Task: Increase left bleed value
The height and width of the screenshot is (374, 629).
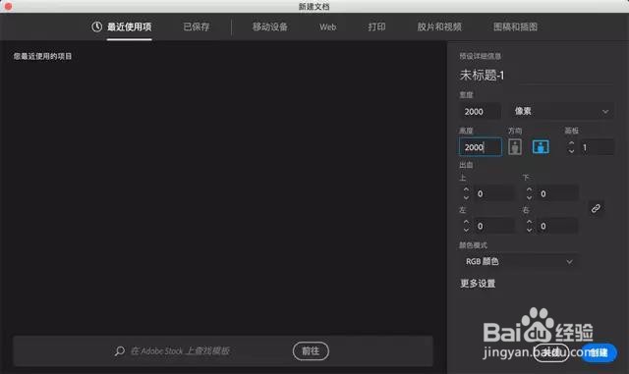Action: pos(466,222)
